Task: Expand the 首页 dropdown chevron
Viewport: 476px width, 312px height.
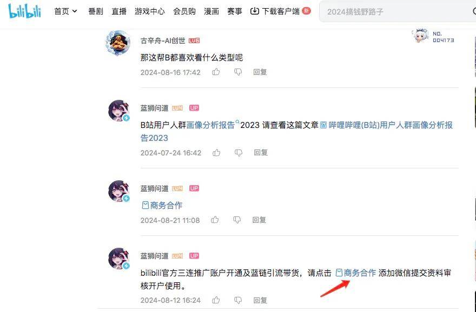Action: (75, 11)
